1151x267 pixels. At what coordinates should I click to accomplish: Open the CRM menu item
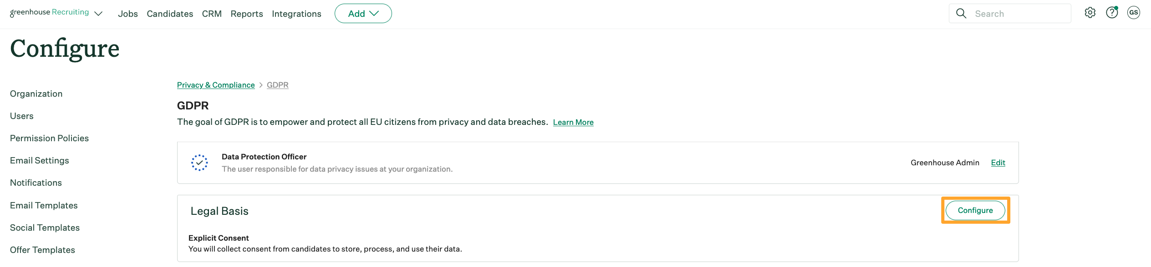pos(212,14)
